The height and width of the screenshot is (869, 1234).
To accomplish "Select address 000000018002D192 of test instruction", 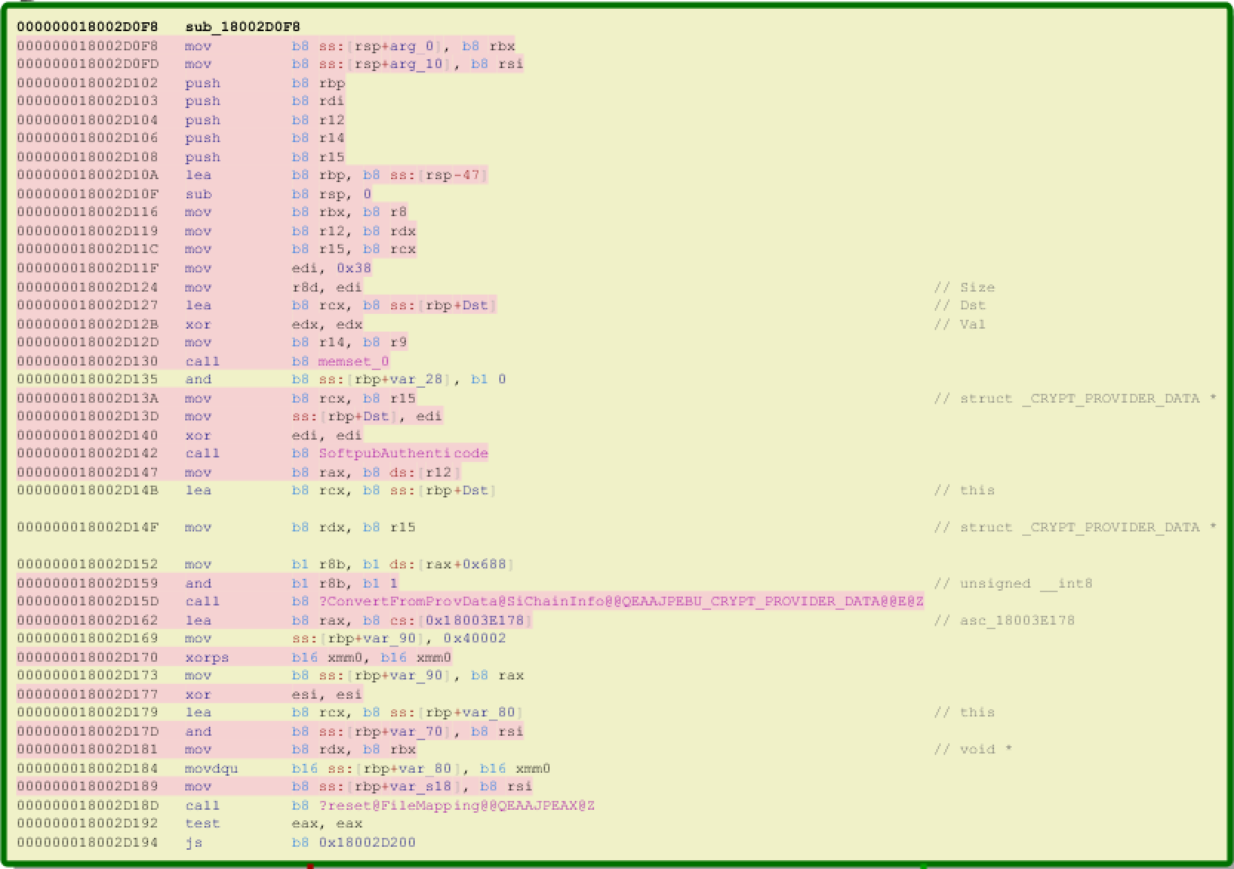I will point(87,823).
